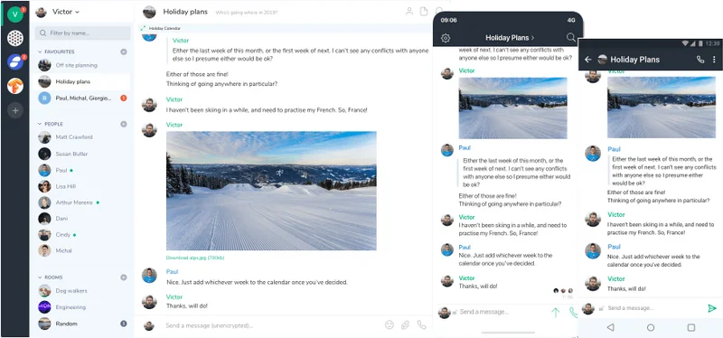Image resolution: width=723 pixels, height=338 pixels.
Task: Tap the Android back navigation triangle
Action: (x=611, y=327)
